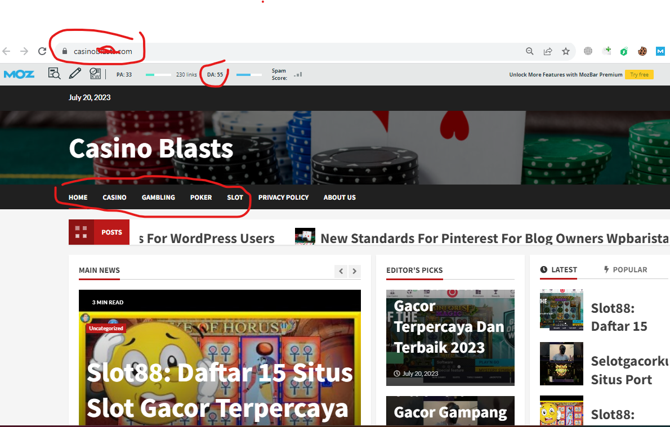This screenshot has width=670, height=427.
Task: Open the Slot88 Daftar 15 latest thumbnail
Action: coord(561,311)
